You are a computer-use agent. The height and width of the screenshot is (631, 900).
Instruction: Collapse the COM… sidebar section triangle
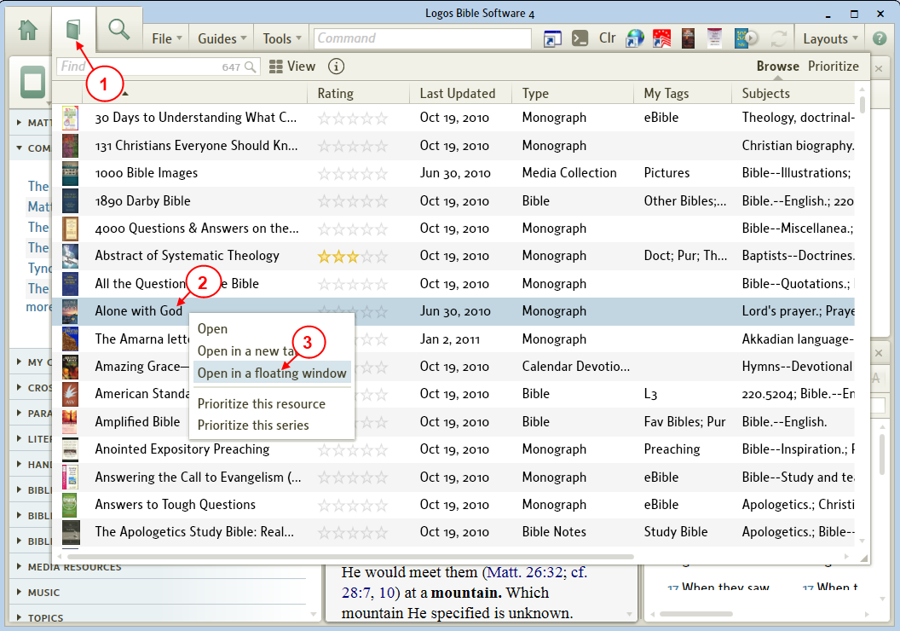tap(19, 148)
